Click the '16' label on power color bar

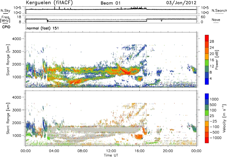tap(212, 60)
